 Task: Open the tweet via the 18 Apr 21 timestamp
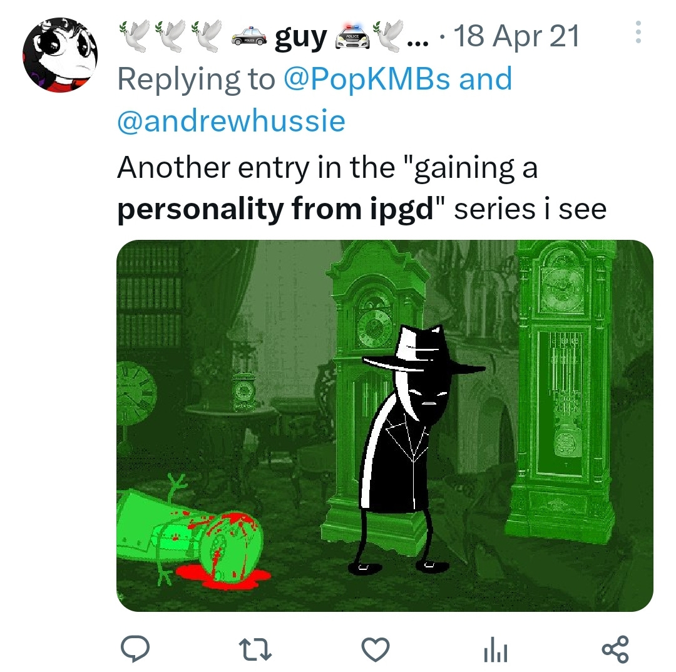(516, 36)
